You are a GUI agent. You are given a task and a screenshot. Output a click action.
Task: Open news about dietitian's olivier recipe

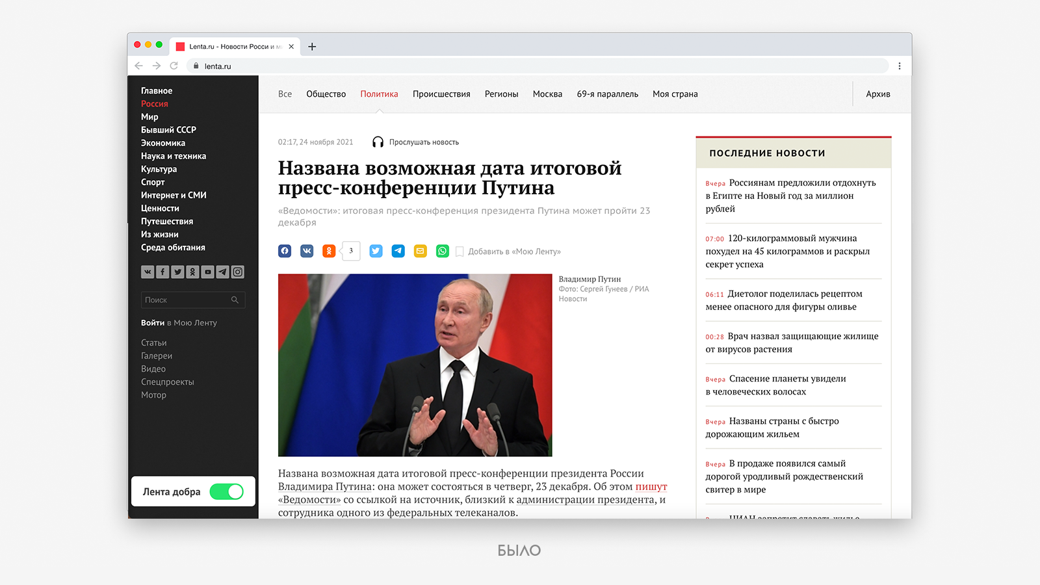[784, 300]
